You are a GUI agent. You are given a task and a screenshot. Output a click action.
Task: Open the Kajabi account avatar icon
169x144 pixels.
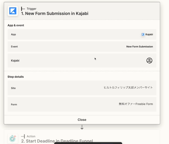149,61
